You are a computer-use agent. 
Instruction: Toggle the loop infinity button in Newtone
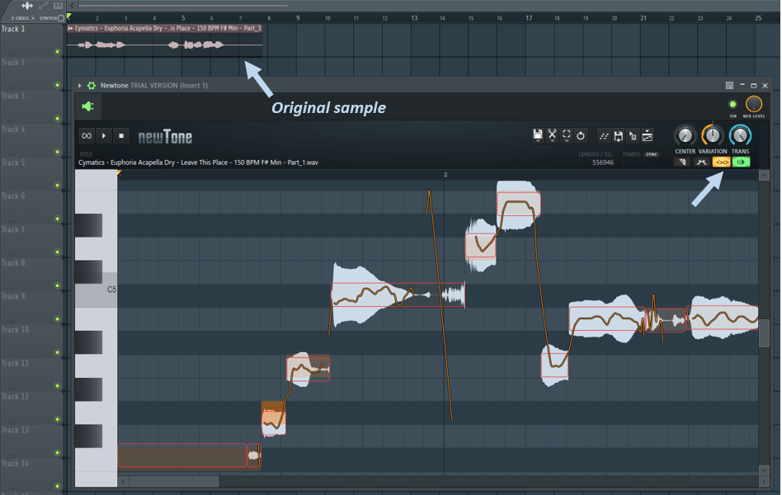tap(87, 136)
